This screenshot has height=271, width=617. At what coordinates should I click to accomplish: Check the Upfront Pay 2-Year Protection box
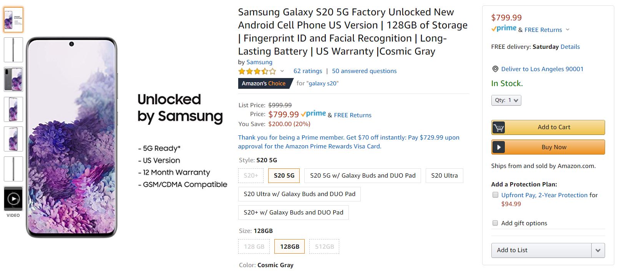(495, 195)
